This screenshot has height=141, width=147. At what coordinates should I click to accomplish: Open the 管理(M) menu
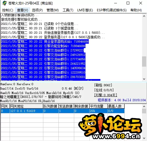(53, 10)
